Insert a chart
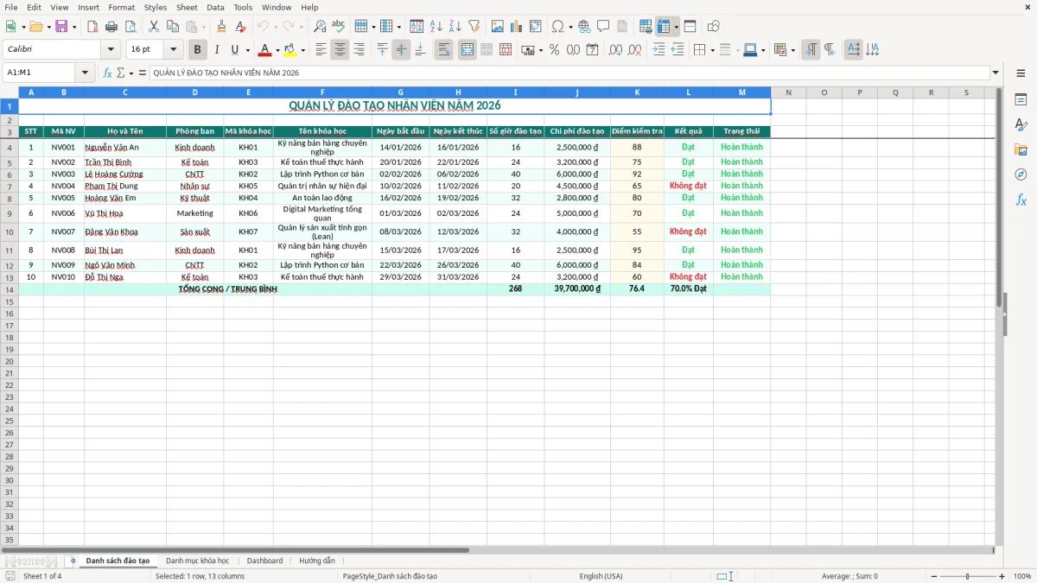 pos(517,27)
